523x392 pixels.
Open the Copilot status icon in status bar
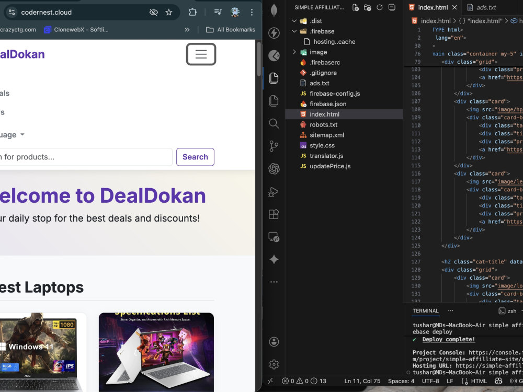pyautogui.click(x=498, y=381)
